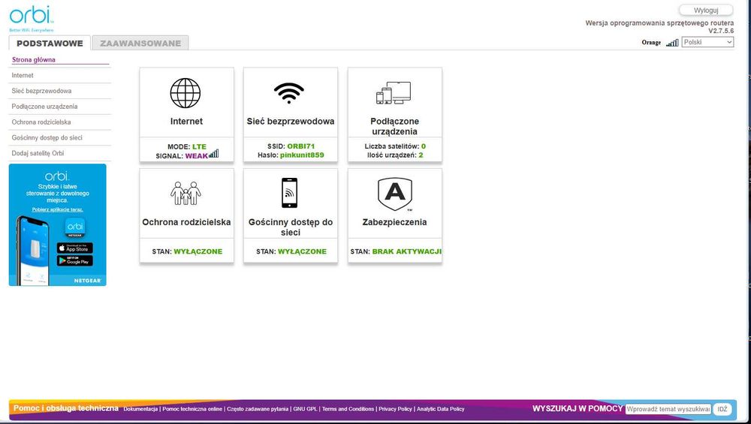Click Liczba satelitów: 0 text
The height and width of the screenshot is (424, 751).
click(395, 146)
